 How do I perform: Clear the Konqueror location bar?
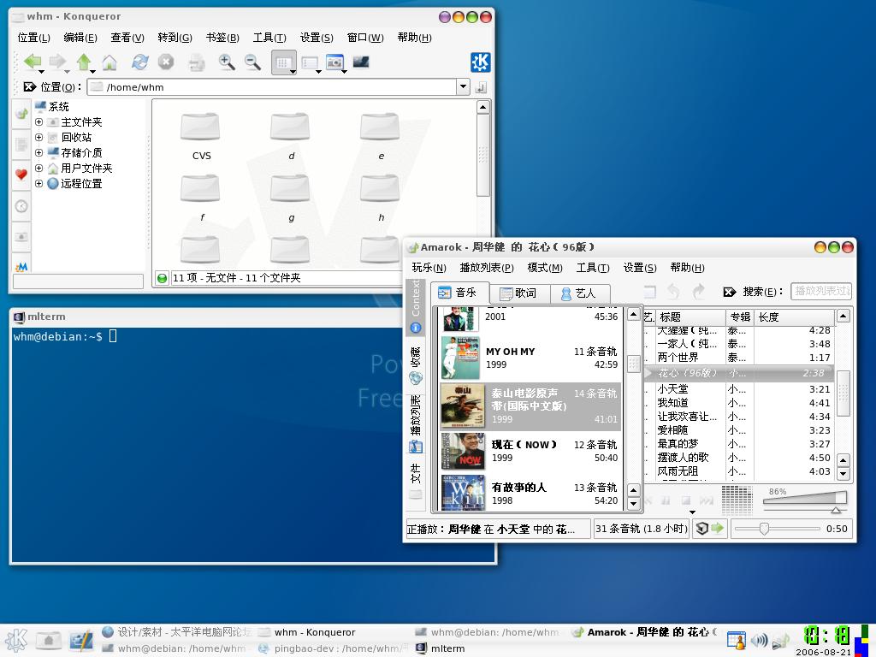30,86
